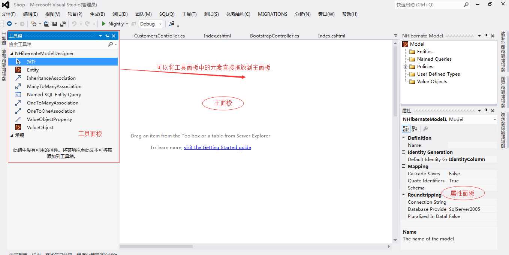The image size is (509, 255).
Task: Collapse the Definition property category
Action: (404, 138)
